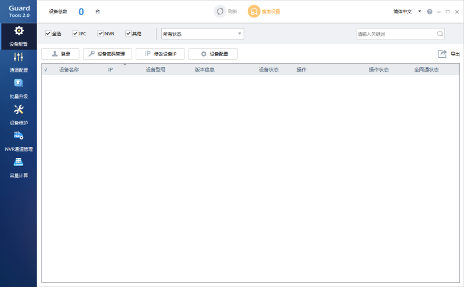The width and height of the screenshot is (464, 287).
Task: Toggle the NVR filter checkbox
Action: [x=100, y=34]
